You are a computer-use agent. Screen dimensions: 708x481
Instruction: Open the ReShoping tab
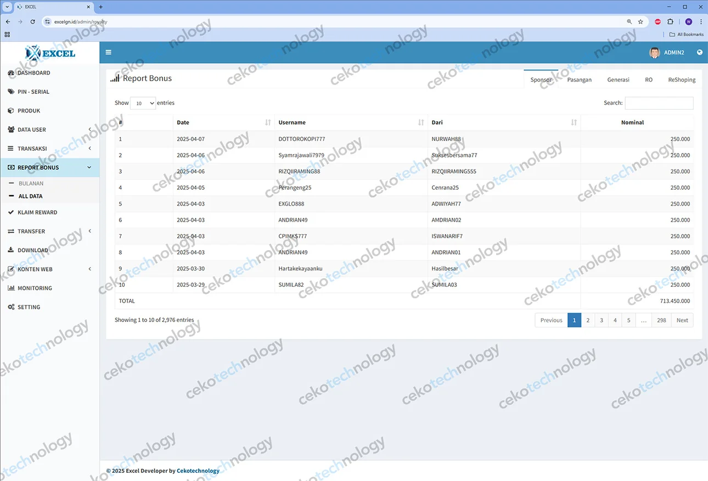pos(681,80)
